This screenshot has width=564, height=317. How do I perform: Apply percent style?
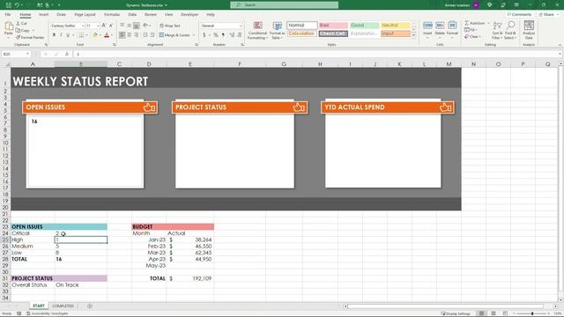[216, 35]
